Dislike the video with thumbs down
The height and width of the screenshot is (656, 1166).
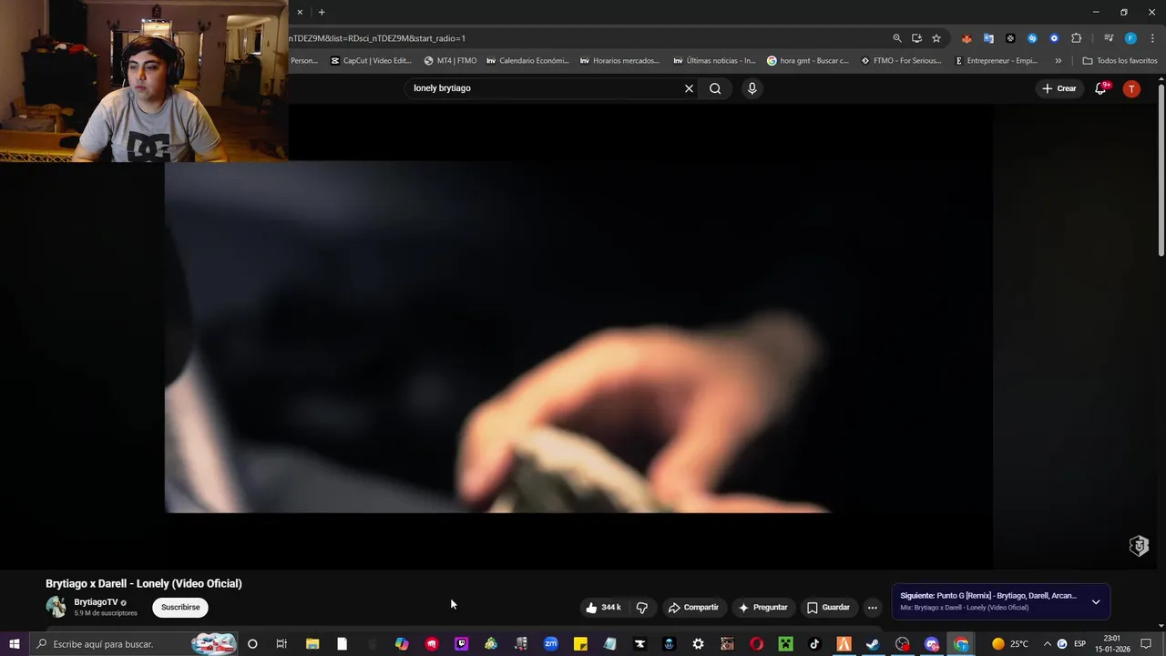click(x=642, y=608)
